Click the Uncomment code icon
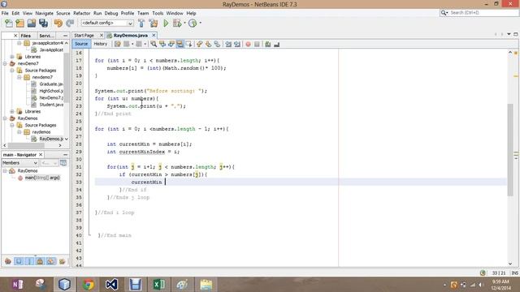The image size is (520, 292). point(276,44)
